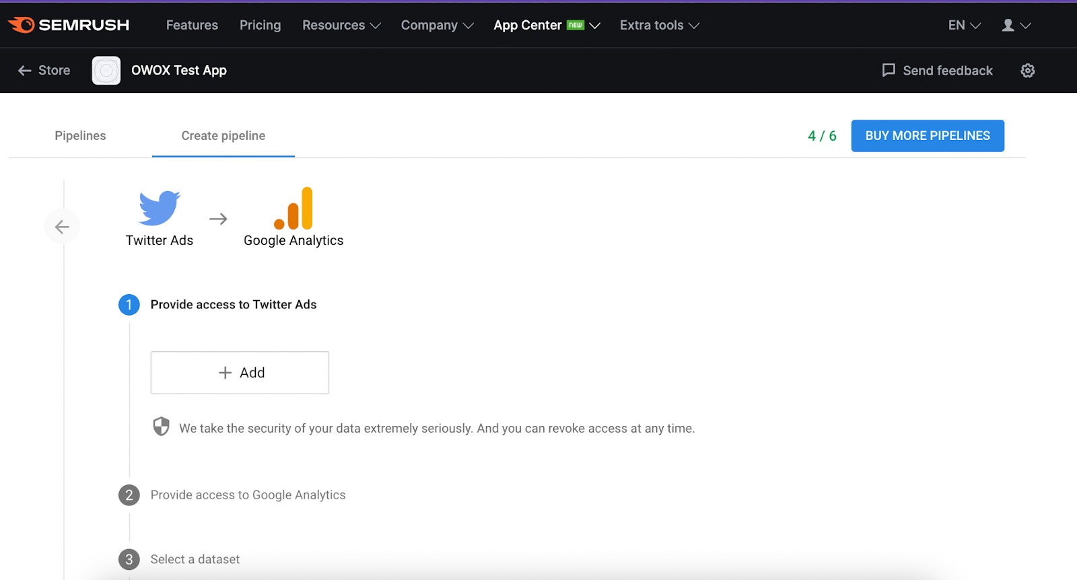Viewport: 1077px width, 580px height.
Task: Click the back arrow circle button
Action: pyautogui.click(x=62, y=227)
